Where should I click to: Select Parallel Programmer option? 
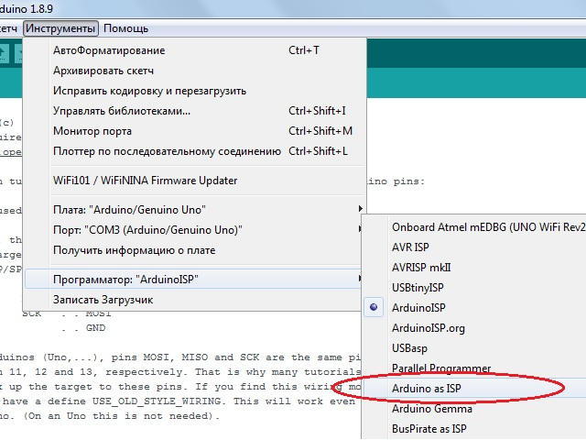click(x=475, y=368)
